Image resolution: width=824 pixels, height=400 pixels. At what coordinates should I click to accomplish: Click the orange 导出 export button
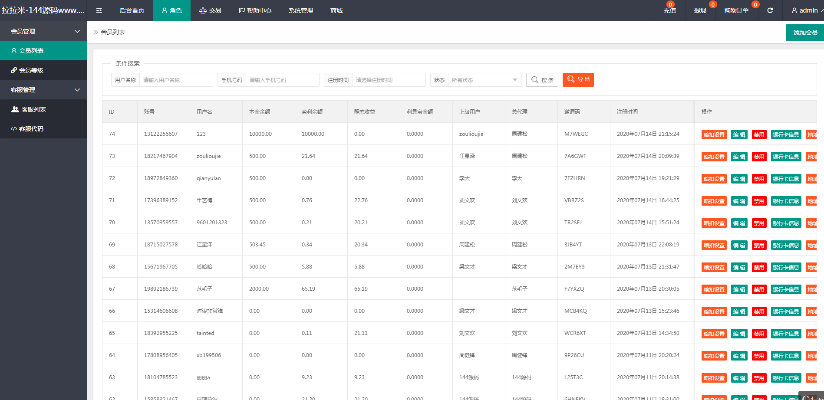coord(578,79)
